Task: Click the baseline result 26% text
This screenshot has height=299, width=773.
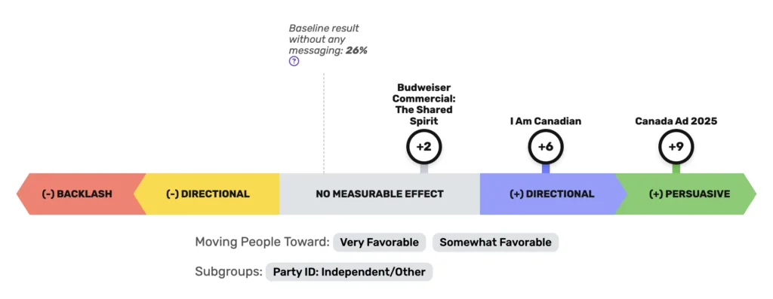Action: pyautogui.click(x=328, y=39)
